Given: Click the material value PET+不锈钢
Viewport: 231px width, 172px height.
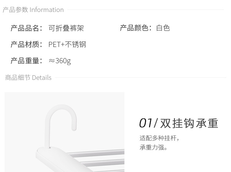Looking at the screenshot, I should tap(67, 44).
